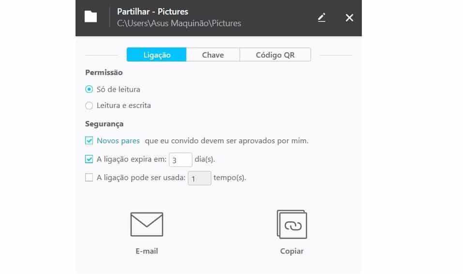The width and height of the screenshot is (463, 274).
Task: Disable the A ligação expira em checkbox
Action: (x=89, y=159)
